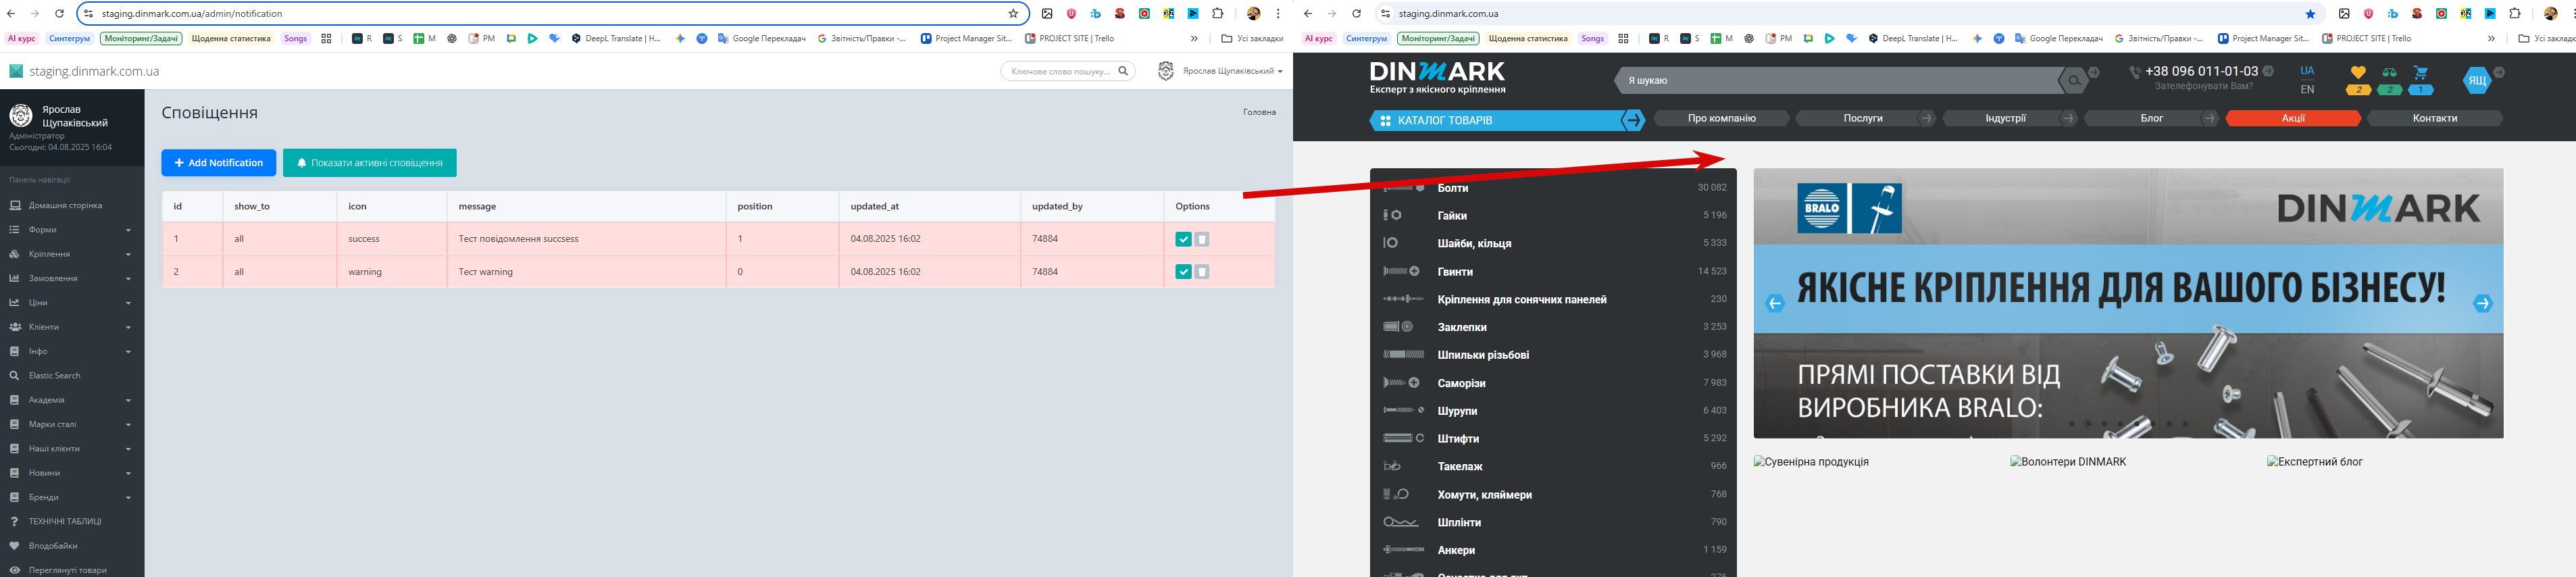
Task: Open the bookmarks overflow chevron in left window
Action: tap(1194, 39)
